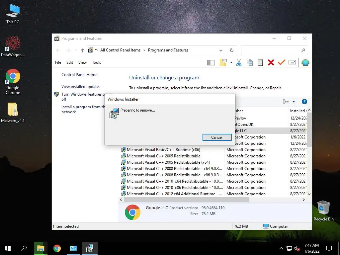Click the Copy toolbar icon
The image size is (340, 255).
(250, 62)
